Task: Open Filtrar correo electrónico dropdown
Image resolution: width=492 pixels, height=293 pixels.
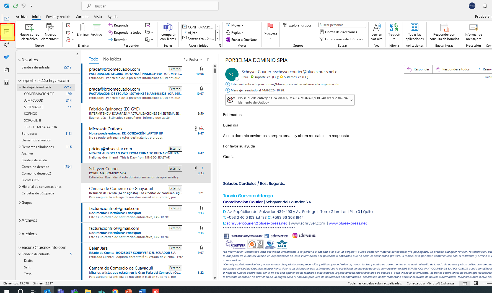Action: 342,39
